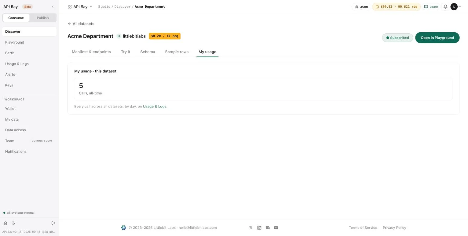
Task: Open the LinkedIn footer icon
Action: click(259, 228)
